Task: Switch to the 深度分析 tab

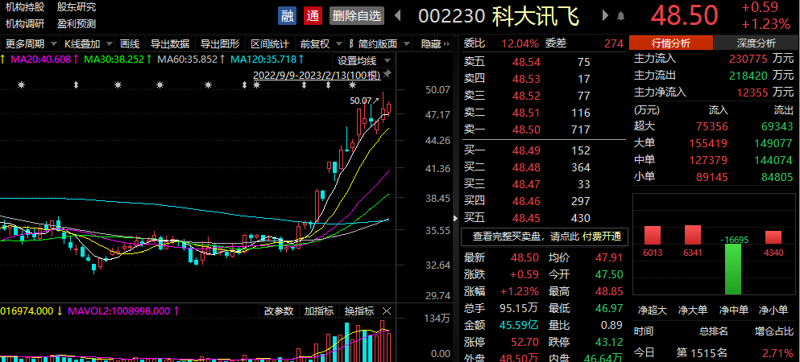Action: [x=756, y=43]
